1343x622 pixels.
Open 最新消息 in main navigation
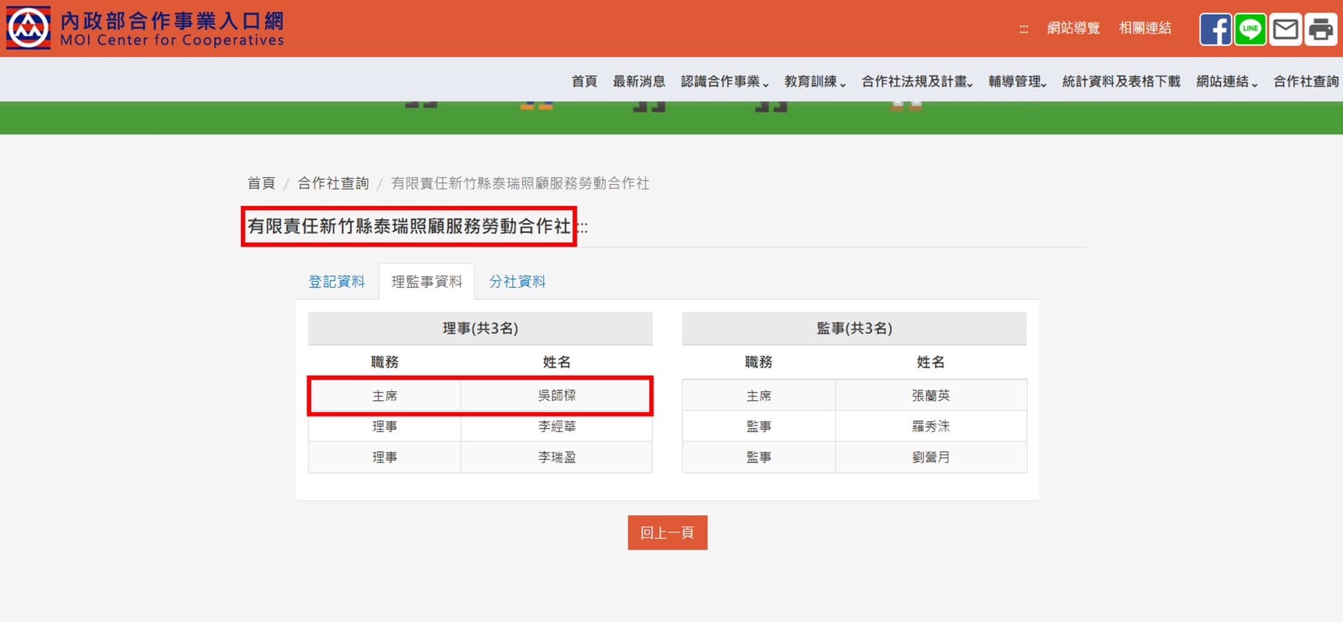pos(639,82)
